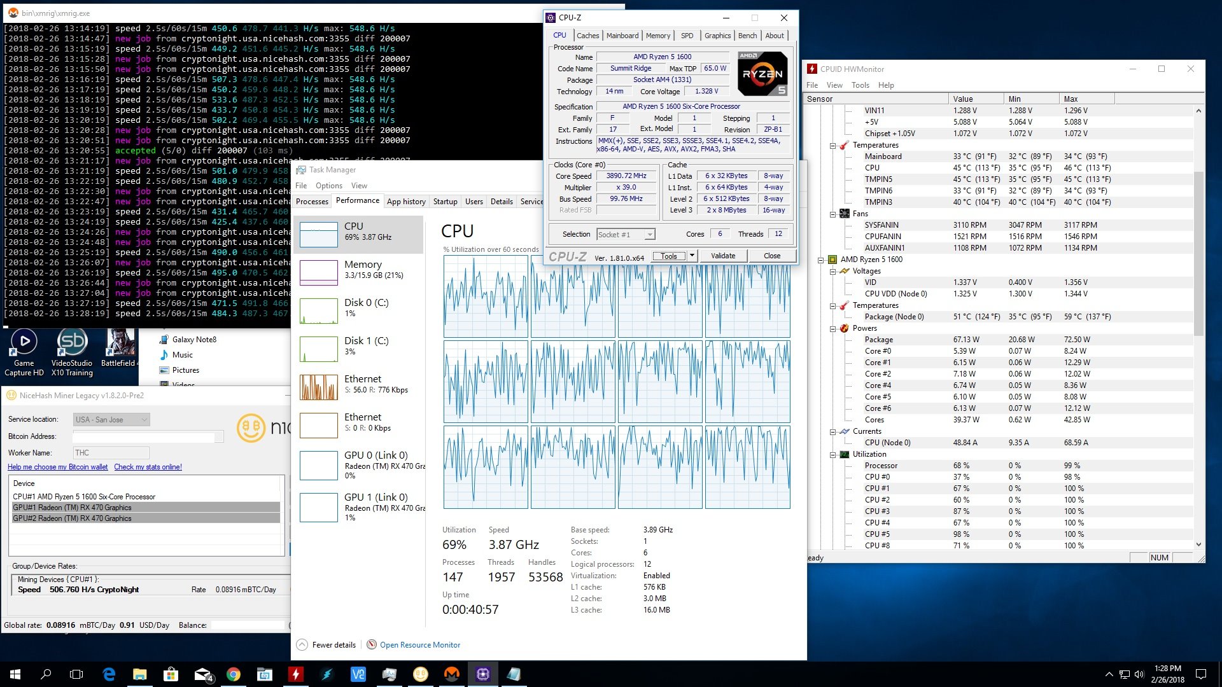1222x687 pixels.
Task: Open the Game Capture HD desktop shortcut
Action: pyautogui.click(x=24, y=353)
